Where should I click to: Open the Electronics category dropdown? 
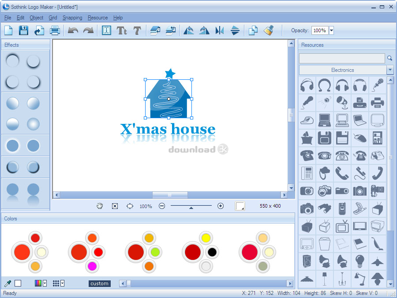(x=390, y=70)
